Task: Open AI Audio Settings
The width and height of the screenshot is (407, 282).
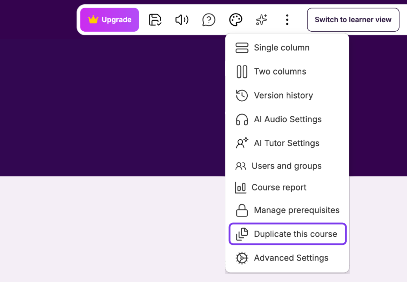Action: pyautogui.click(x=287, y=119)
